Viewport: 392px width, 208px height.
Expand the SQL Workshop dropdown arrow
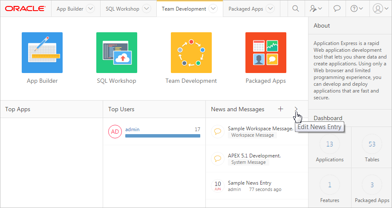(146, 8)
